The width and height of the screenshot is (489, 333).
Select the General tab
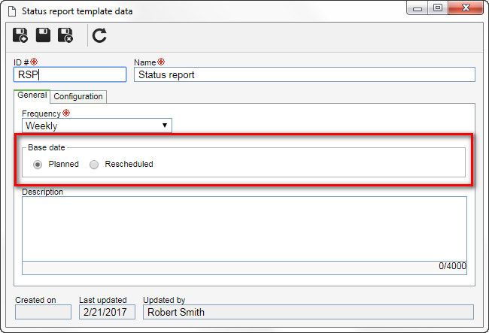click(x=32, y=95)
